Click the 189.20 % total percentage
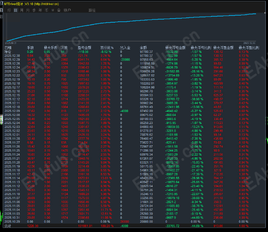 [107, 226]
